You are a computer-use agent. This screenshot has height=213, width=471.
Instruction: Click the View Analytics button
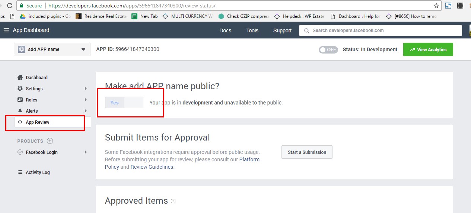click(428, 49)
